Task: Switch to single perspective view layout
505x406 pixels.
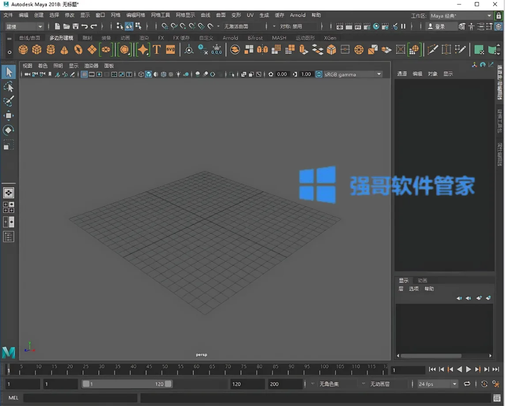Action: pyautogui.click(x=9, y=193)
